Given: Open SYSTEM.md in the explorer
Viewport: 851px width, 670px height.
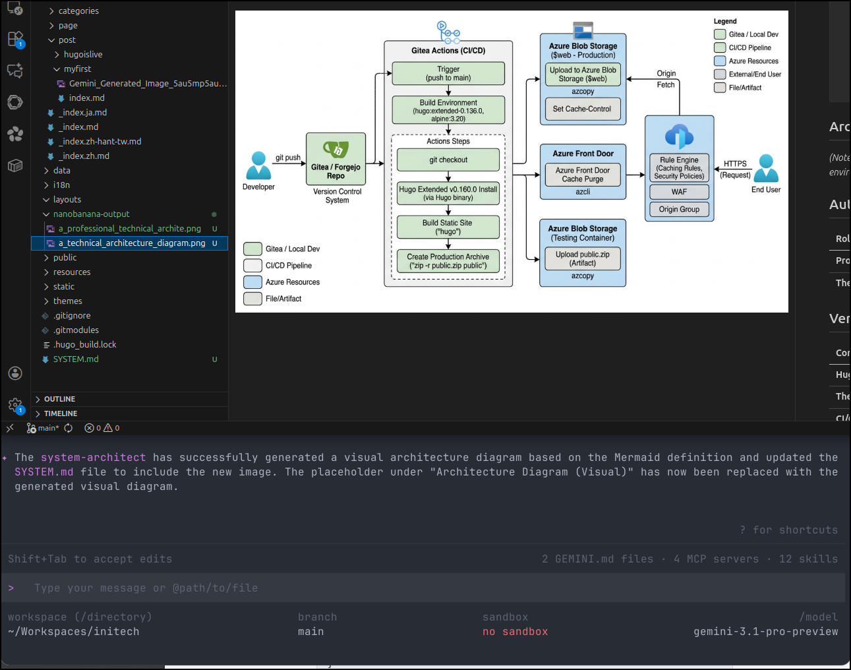Looking at the screenshot, I should tap(76, 359).
